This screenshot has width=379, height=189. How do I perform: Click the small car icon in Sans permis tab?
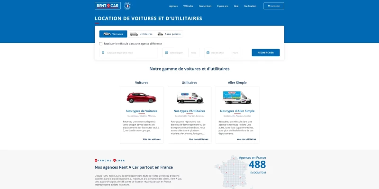(x=160, y=34)
